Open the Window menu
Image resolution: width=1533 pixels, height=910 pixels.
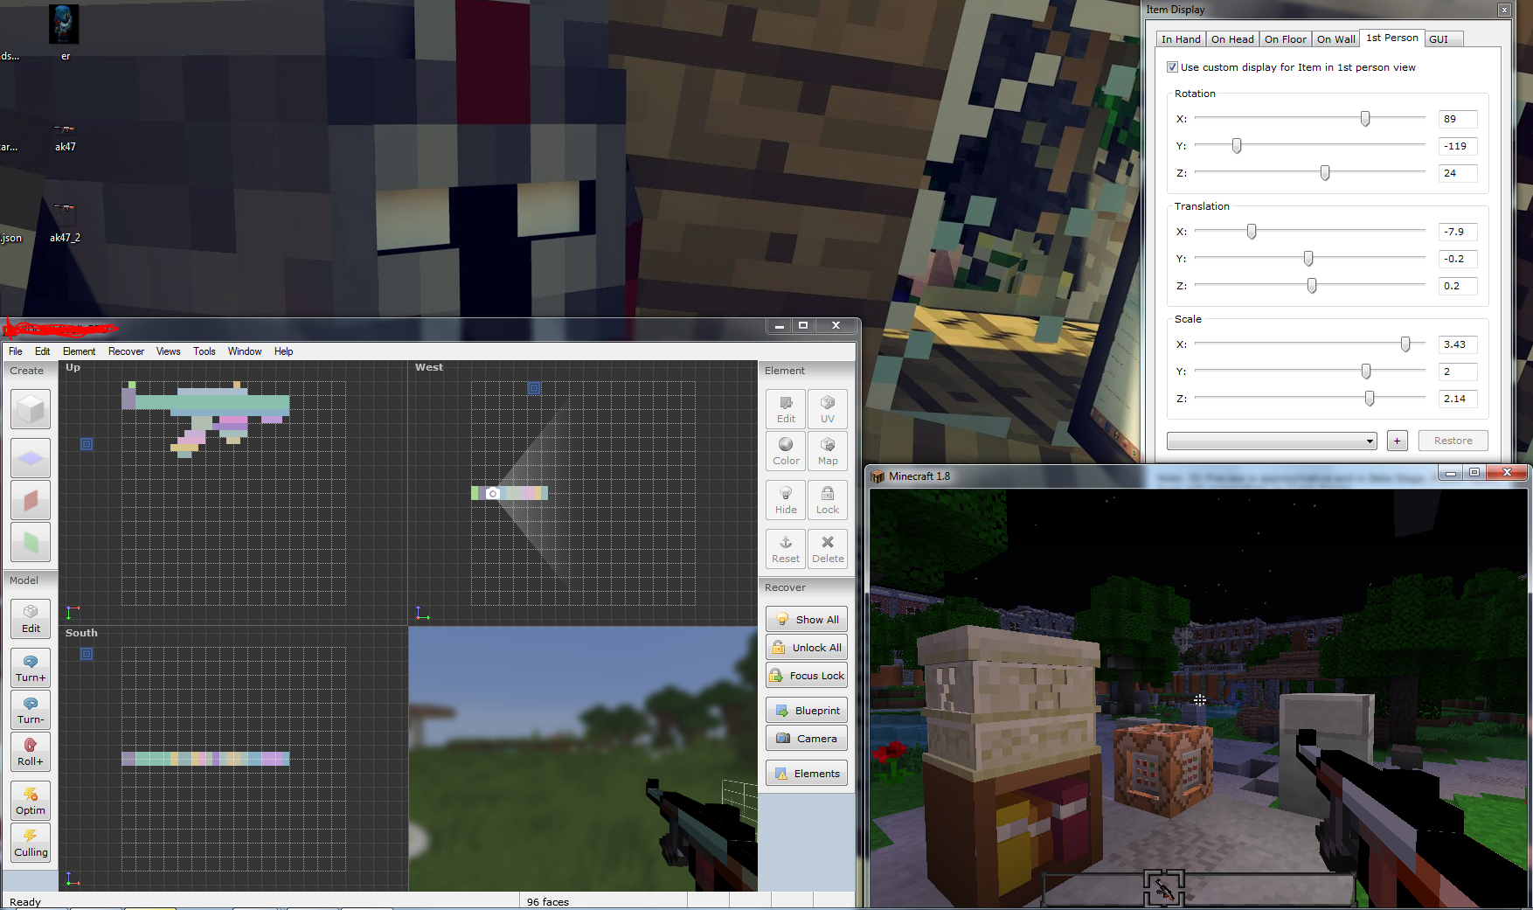coord(245,351)
